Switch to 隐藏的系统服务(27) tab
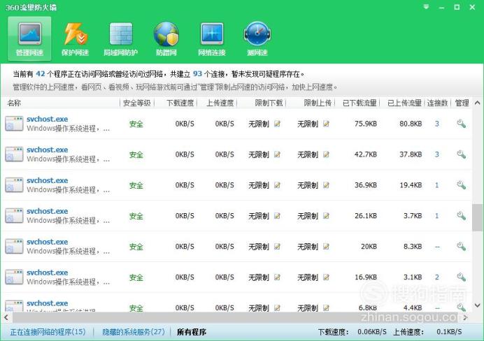This screenshot has width=484, height=341. (134, 332)
